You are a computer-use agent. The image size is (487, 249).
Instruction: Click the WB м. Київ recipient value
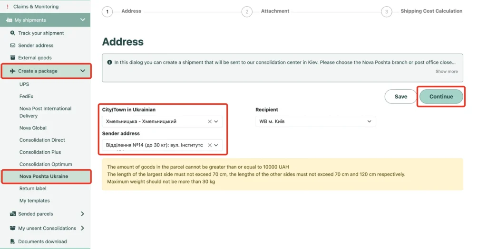(272, 121)
